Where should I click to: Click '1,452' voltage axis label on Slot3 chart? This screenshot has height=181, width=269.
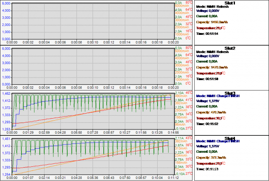coord(6,94)
